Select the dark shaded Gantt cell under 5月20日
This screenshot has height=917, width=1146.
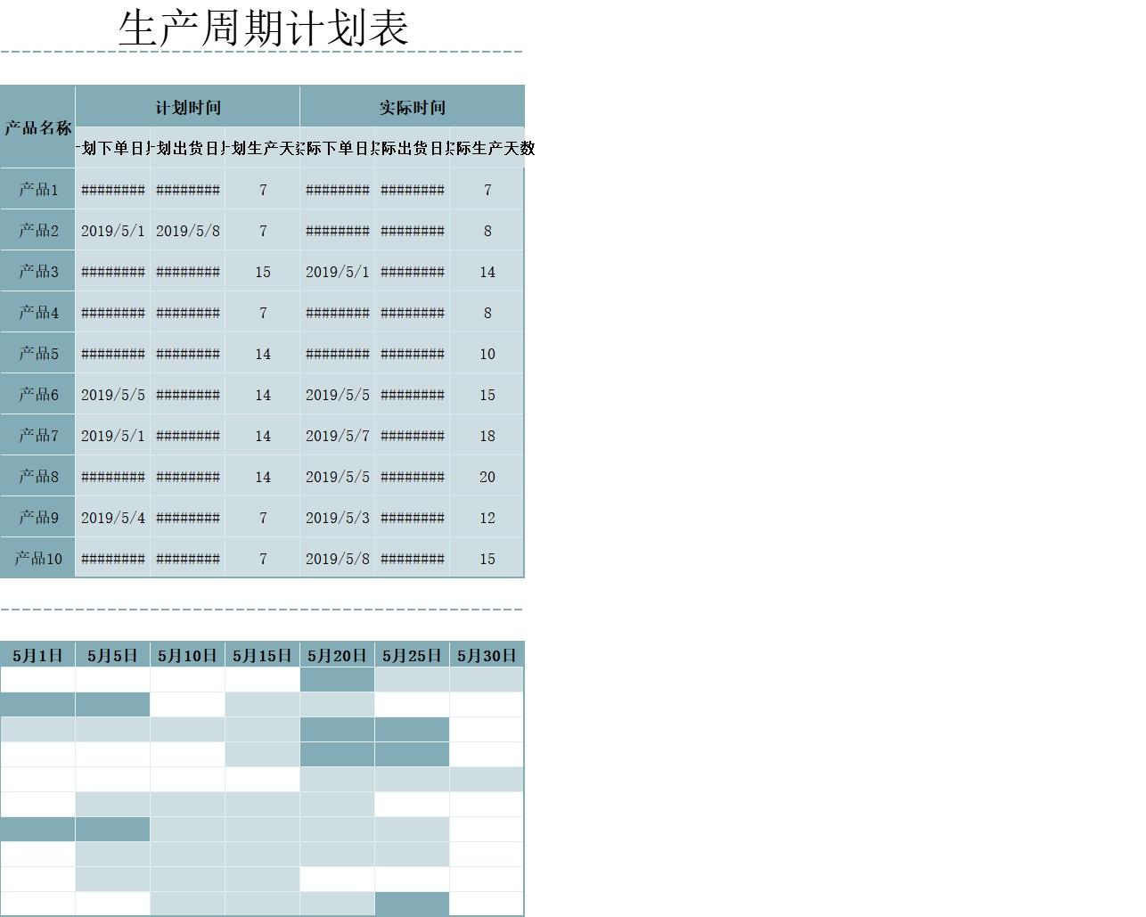pyautogui.click(x=337, y=679)
